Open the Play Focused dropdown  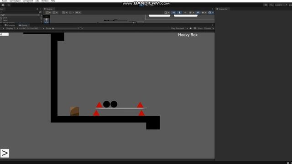[x=179, y=28]
